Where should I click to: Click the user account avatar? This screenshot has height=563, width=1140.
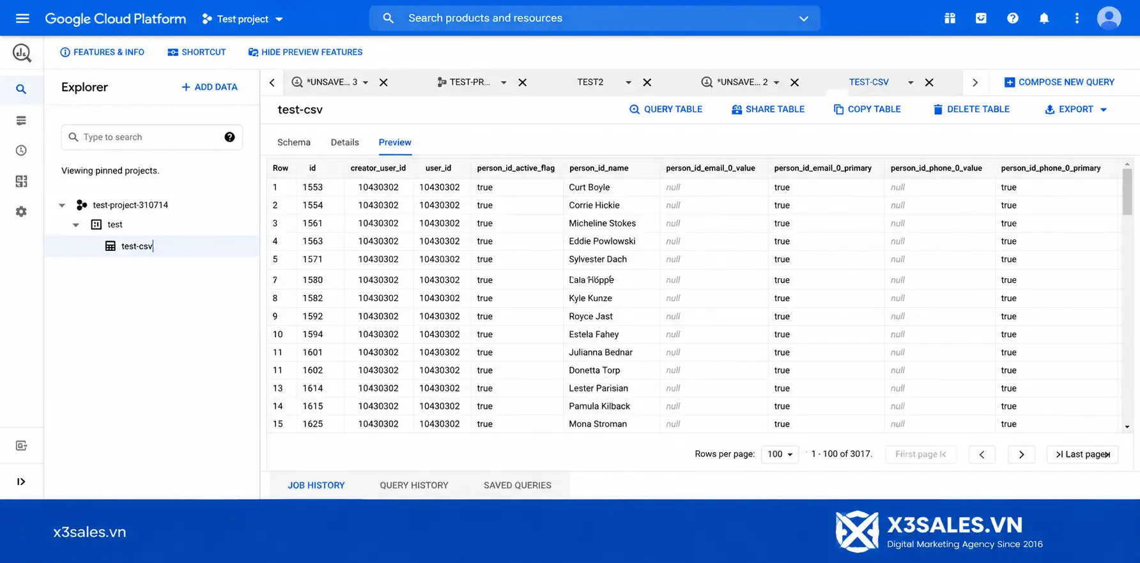coord(1109,19)
